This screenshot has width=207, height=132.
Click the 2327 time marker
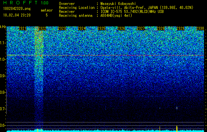tap(141, 28)
